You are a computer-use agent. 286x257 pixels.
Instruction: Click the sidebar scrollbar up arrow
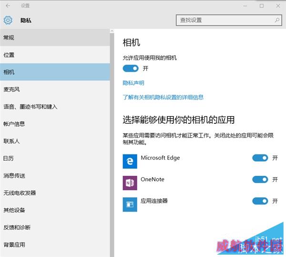tap(112, 31)
